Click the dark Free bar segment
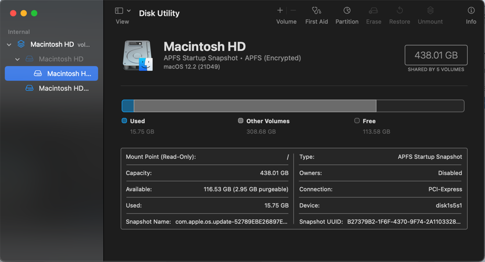This screenshot has height=262, width=485. 420,106
